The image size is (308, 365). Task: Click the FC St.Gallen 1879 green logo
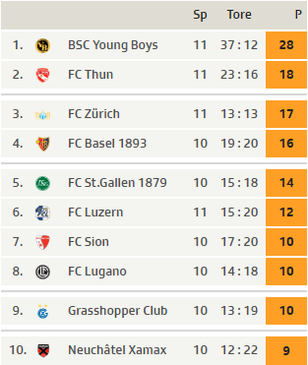(x=43, y=183)
